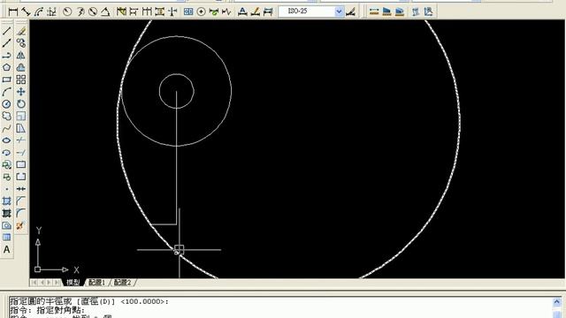Select the Extend tool
566x318 pixels.
(x=21, y=153)
